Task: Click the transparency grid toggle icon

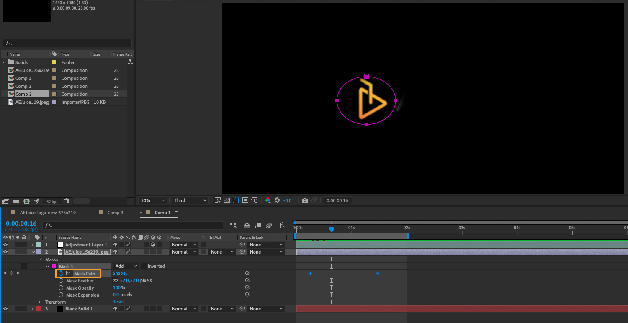Action: (x=226, y=200)
